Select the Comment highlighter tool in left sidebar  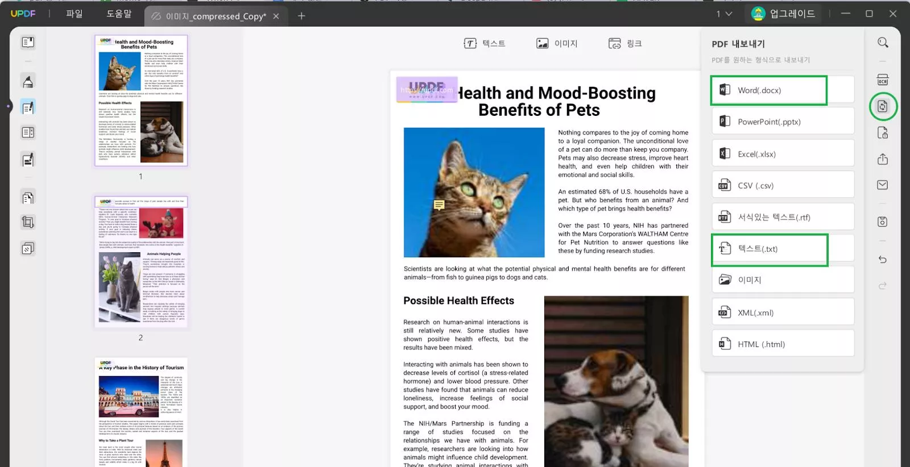(27, 81)
